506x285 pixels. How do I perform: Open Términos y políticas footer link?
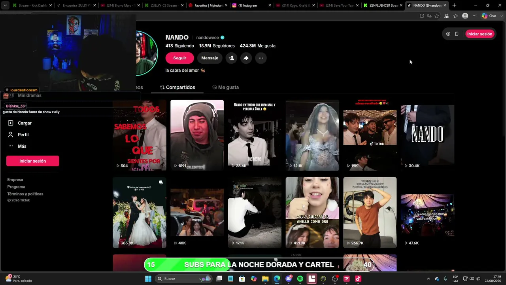pyautogui.click(x=25, y=194)
